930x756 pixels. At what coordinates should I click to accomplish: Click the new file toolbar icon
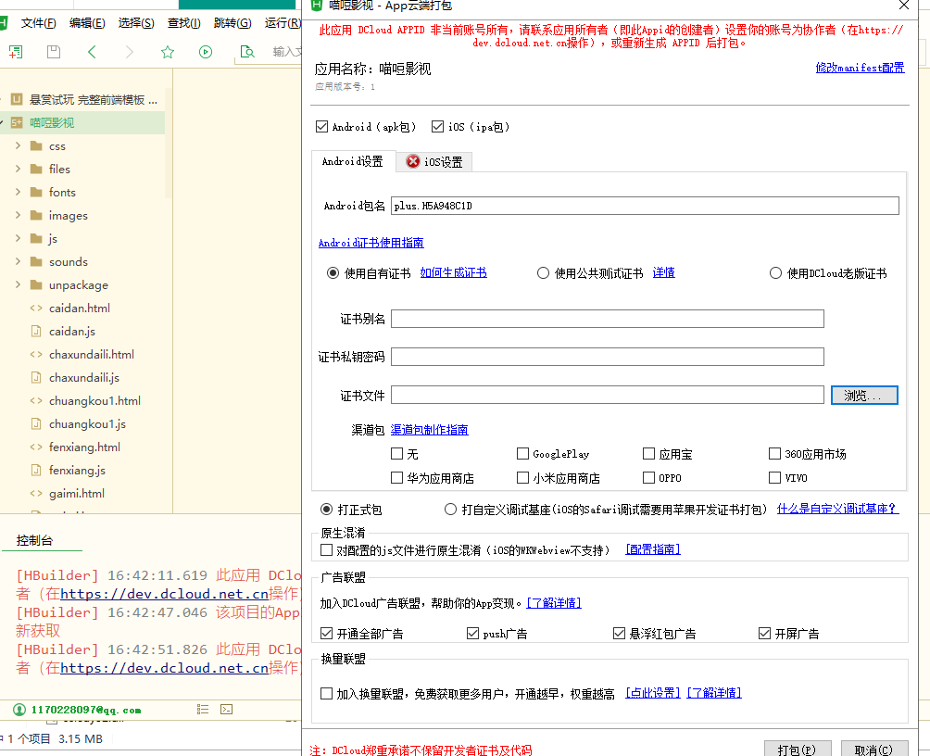click(16, 52)
